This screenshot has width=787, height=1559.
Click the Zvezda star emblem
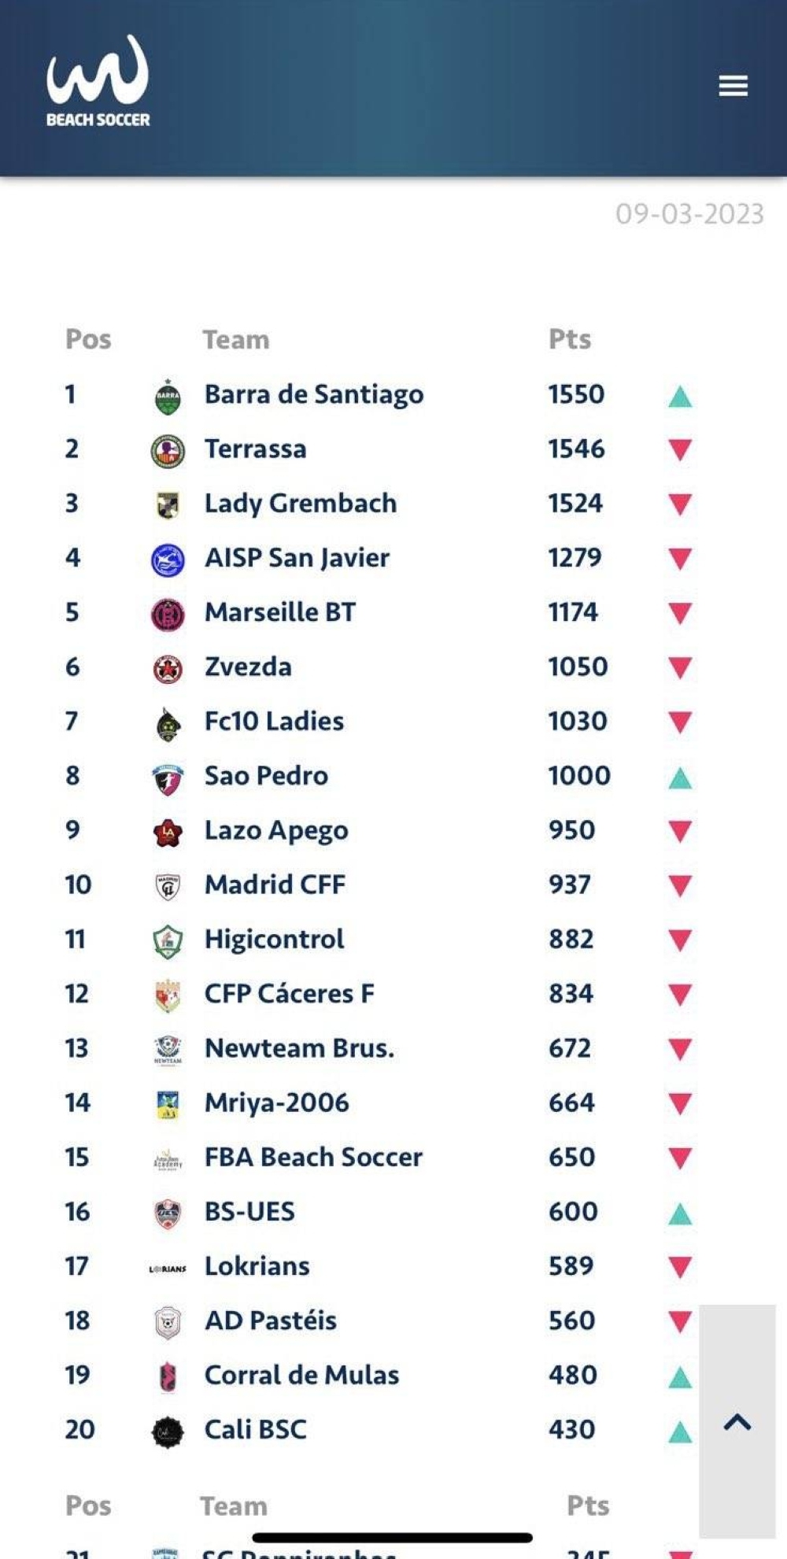click(168, 669)
